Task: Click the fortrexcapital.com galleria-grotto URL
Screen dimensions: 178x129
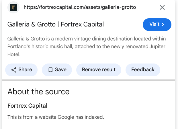Action: point(80,7)
